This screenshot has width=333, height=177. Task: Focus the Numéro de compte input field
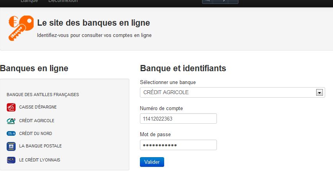tap(178, 119)
